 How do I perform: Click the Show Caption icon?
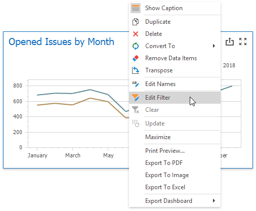coord(136,8)
